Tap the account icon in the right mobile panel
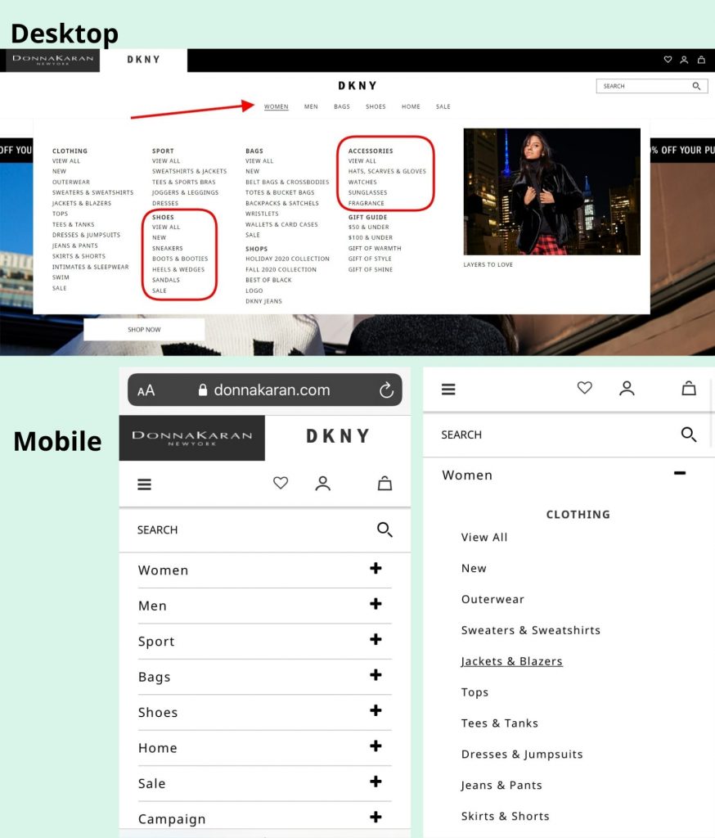 click(627, 388)
